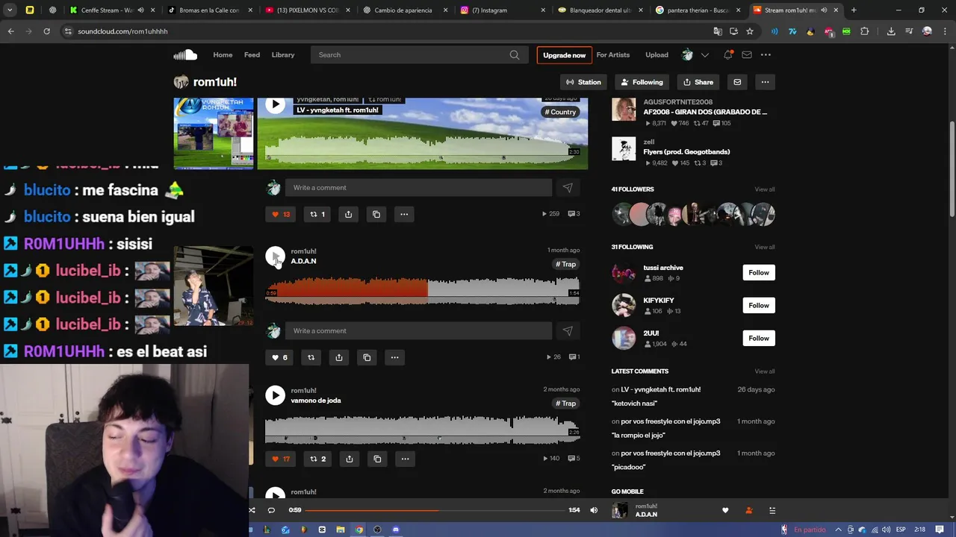
Task: Repost the LV track with 1 repost
Action: point(317,214)
